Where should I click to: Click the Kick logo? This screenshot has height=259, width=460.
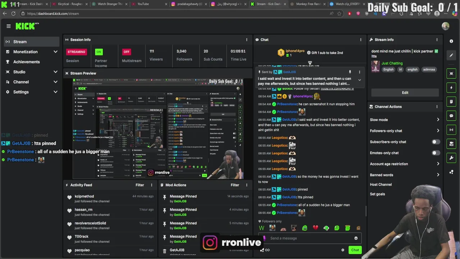tap(27, 26)
